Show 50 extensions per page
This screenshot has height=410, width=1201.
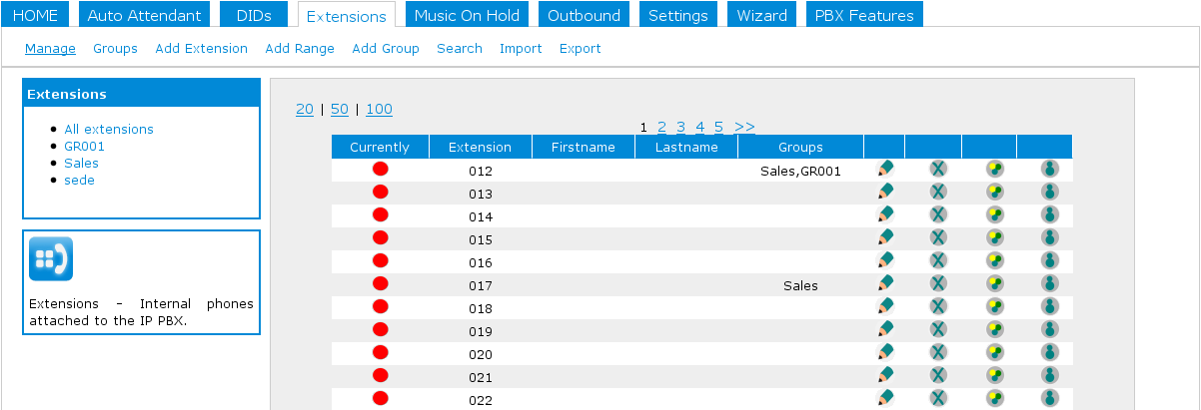[340, 109]
